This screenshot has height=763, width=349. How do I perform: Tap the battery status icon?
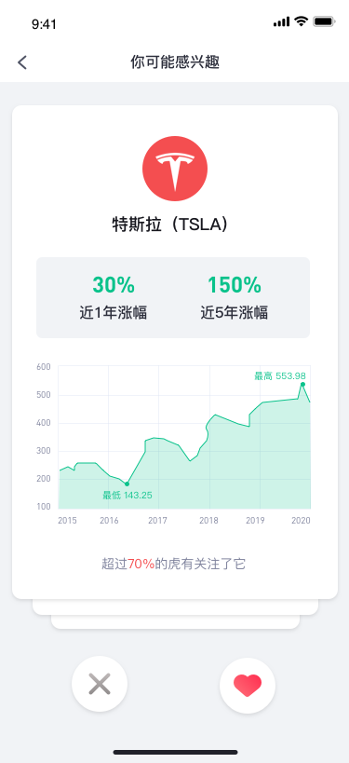point(323,21)
